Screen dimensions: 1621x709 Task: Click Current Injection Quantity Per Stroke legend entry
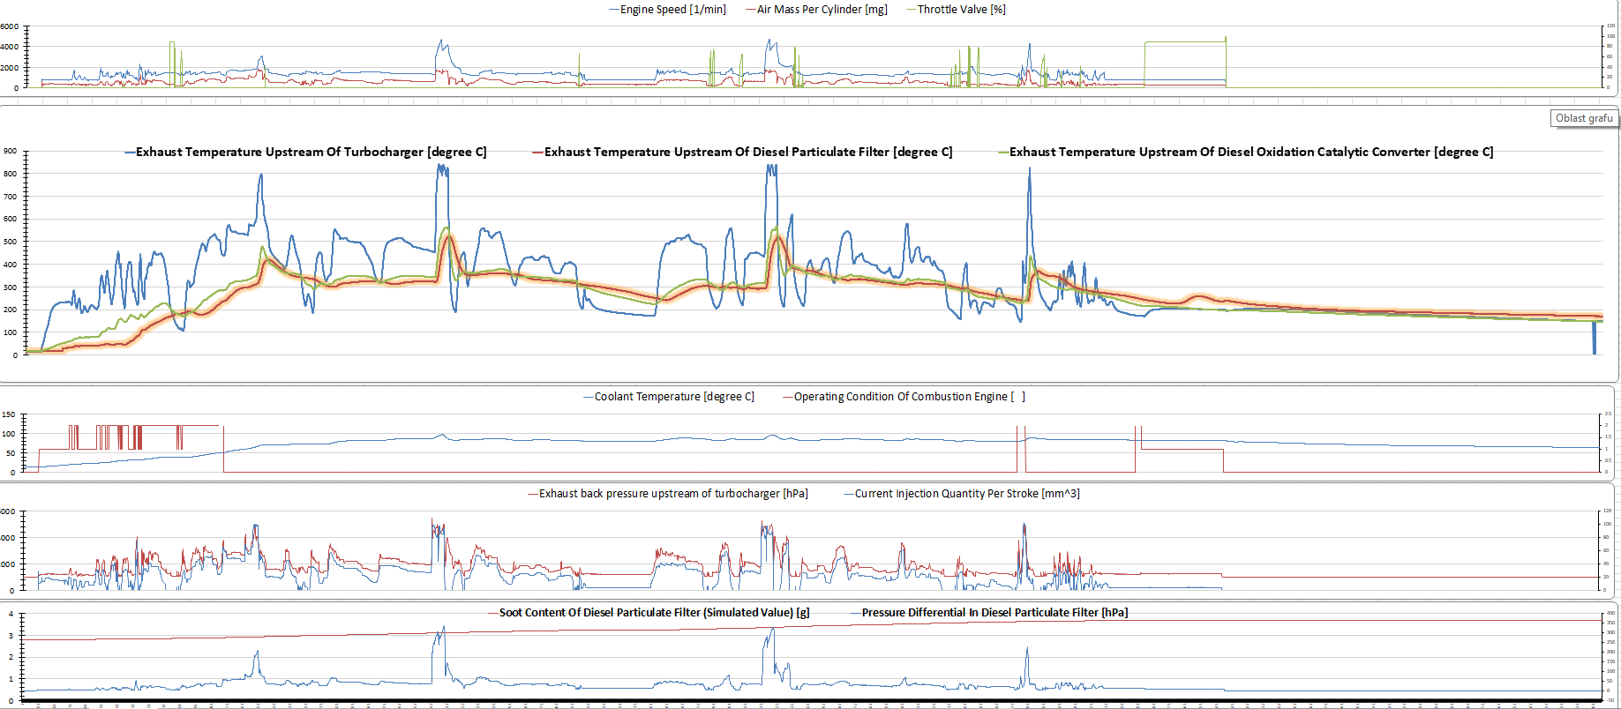point(966,494)
